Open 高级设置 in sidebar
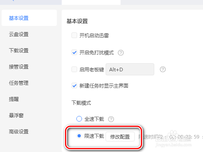This screenshot has height=152, width=203. (x=19, y=132)
